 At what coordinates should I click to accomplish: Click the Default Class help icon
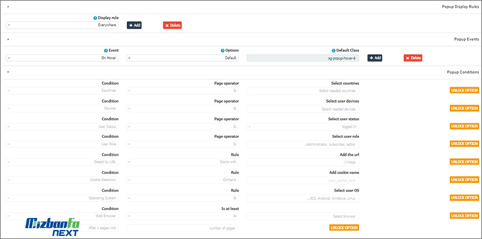[334, 51]
